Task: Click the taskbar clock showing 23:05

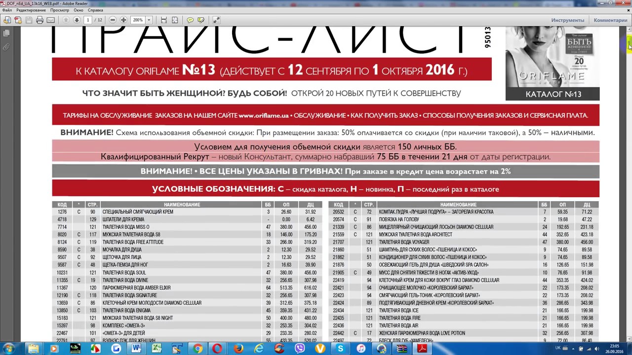Action: coord(614,349)
